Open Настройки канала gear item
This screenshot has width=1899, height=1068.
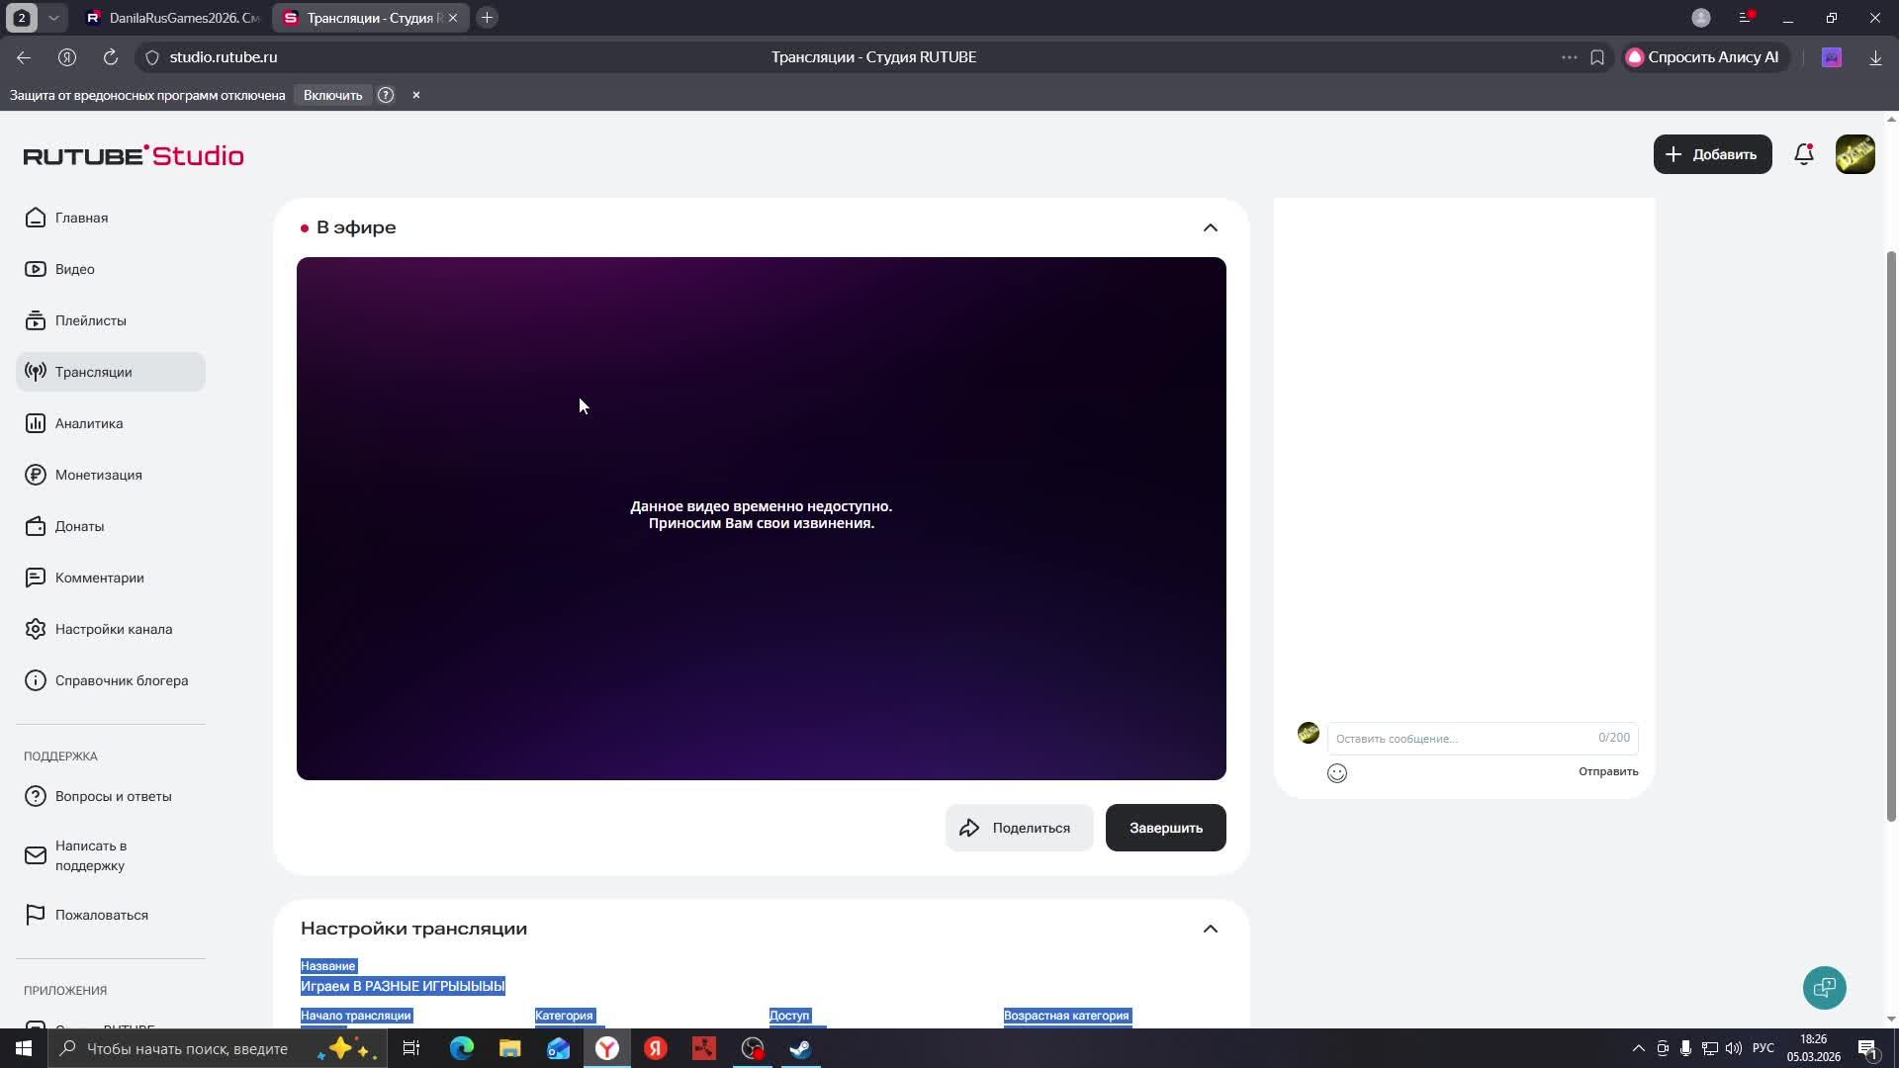pyautogui.click(x=113, y=629)
